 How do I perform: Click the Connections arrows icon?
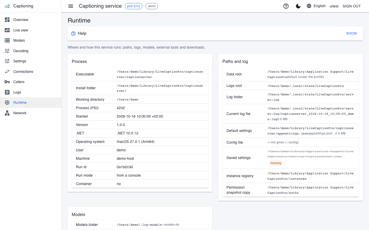click(x=7, y=72)
